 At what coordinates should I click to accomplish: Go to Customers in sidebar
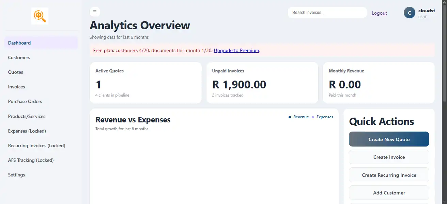click(x=19, y=57)
